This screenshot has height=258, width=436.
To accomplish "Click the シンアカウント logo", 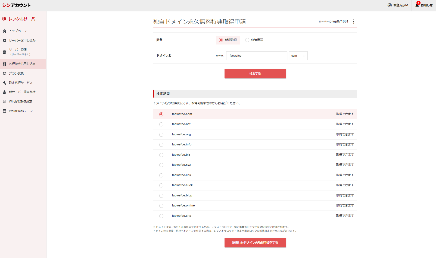I will tap(16, 5).
